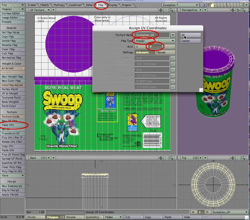Switch to Volume selection mode
The width and height of the screenshot is (250, 220).
point(75,217)
